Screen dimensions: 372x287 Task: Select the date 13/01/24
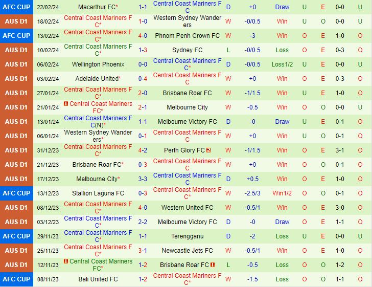coord(48,122)
